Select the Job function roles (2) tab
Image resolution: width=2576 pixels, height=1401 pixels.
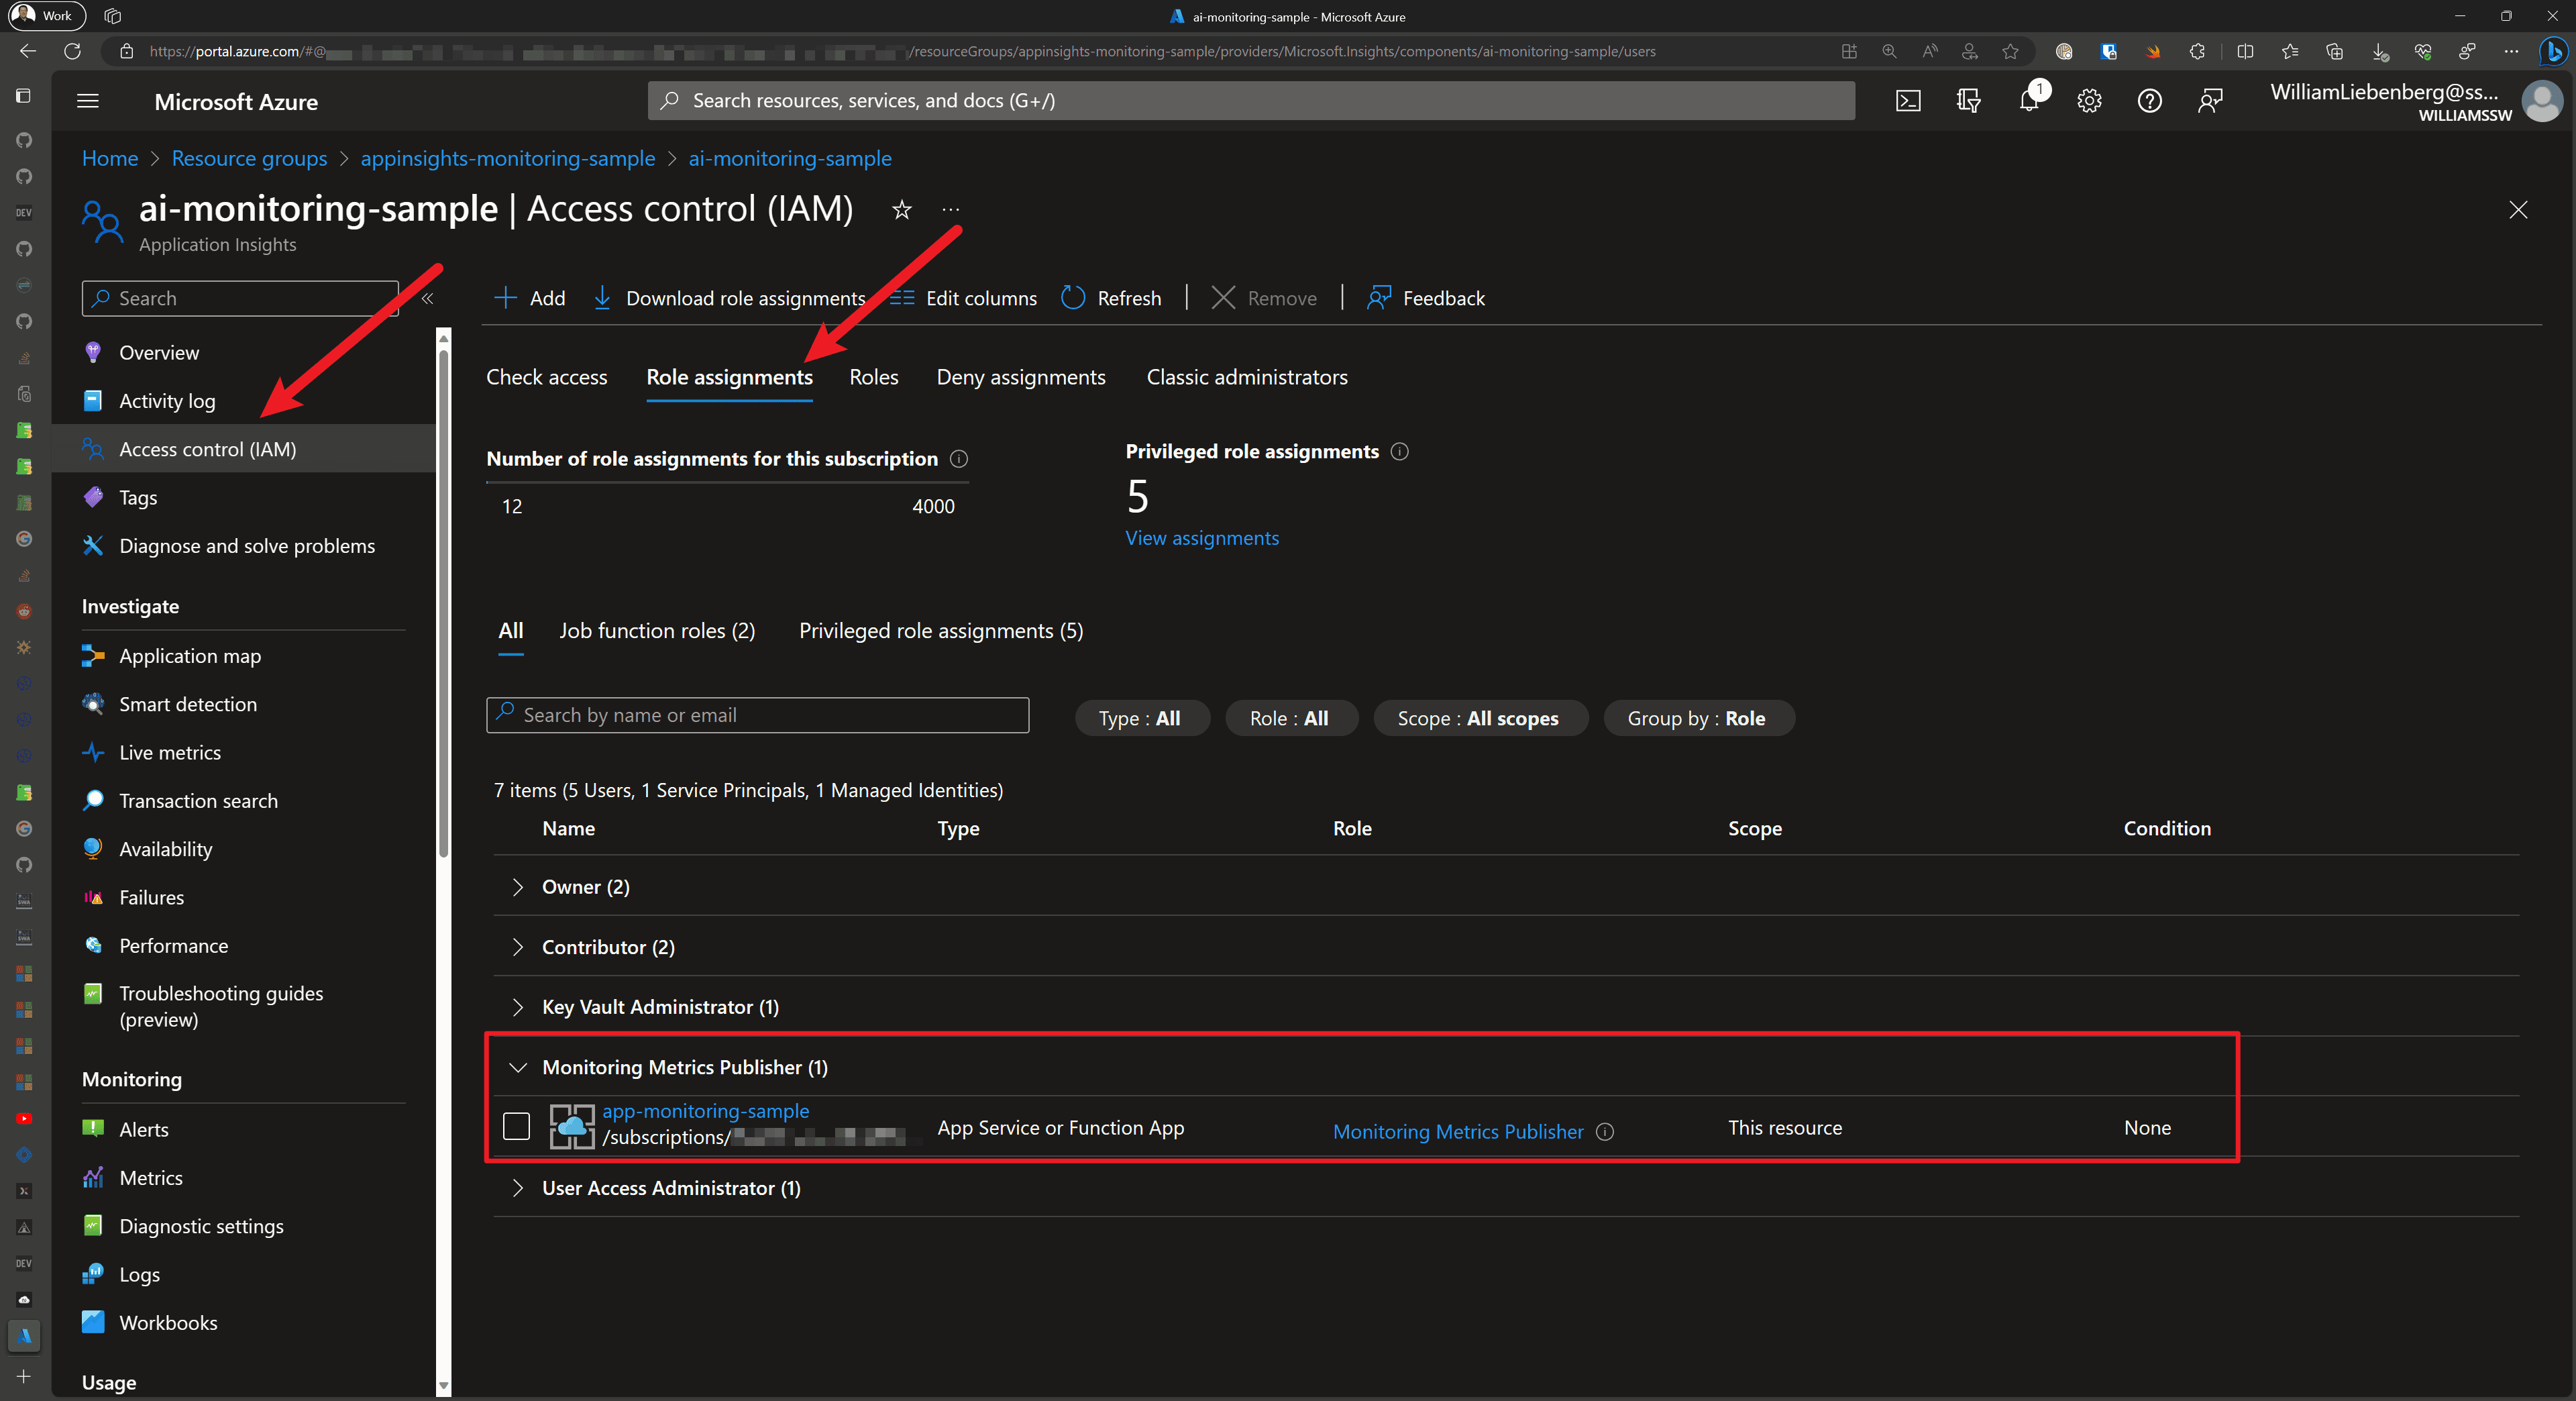[656, 631]
